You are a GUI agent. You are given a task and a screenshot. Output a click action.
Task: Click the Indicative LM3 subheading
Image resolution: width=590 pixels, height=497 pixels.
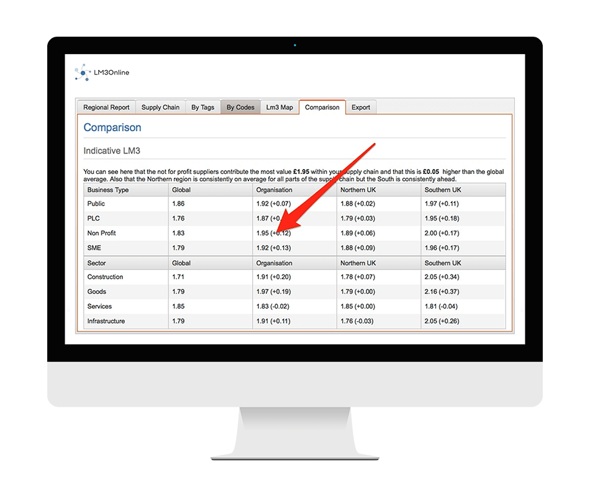(112, 150)
